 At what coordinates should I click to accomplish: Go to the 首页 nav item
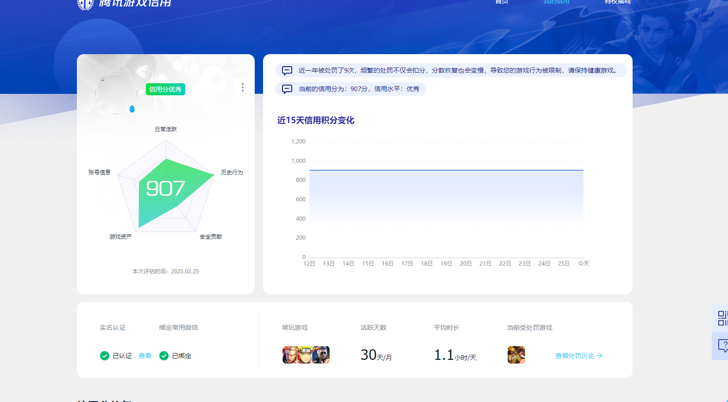(502, 2)
